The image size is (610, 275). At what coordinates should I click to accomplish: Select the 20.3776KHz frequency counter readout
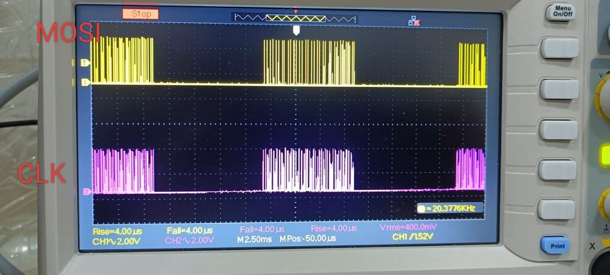click(450, 208)
